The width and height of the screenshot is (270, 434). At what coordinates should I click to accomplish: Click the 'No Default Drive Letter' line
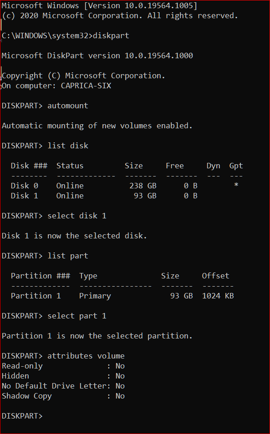[x=63, y=386]
